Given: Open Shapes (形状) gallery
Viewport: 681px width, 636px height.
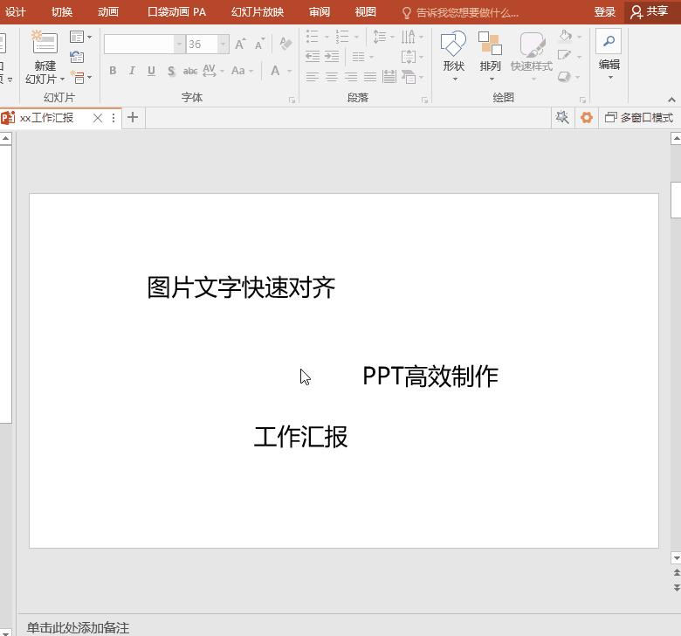Looking at the screenshot, I should [x=454, y=56].
